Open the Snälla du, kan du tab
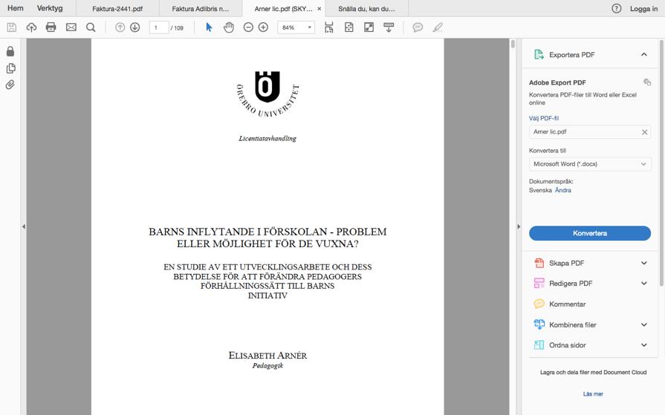This screenshot has height=415, width=665. click(366, 8)
